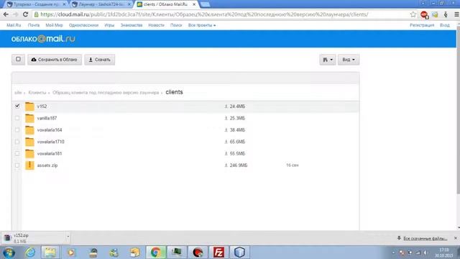Click the taskbar clock
Image resolution: width=460 pixels, height=259 pixels.
point(444,253)
